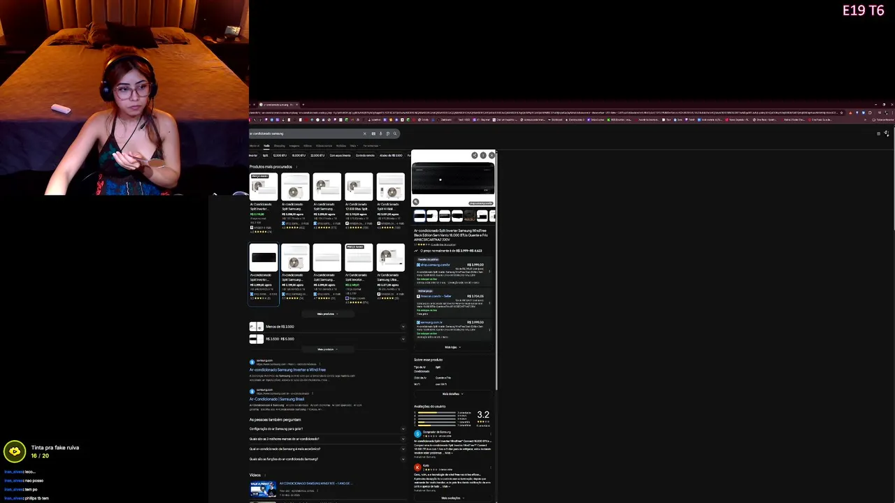Open the Vale a pena video thumbnail

263,489
